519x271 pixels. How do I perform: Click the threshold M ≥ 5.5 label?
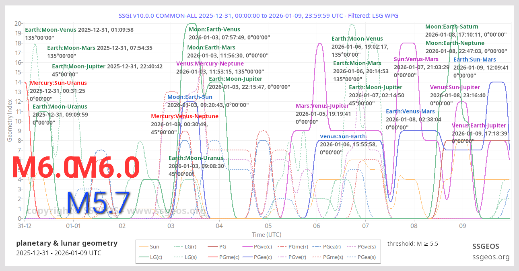click(x=412, y=244)
